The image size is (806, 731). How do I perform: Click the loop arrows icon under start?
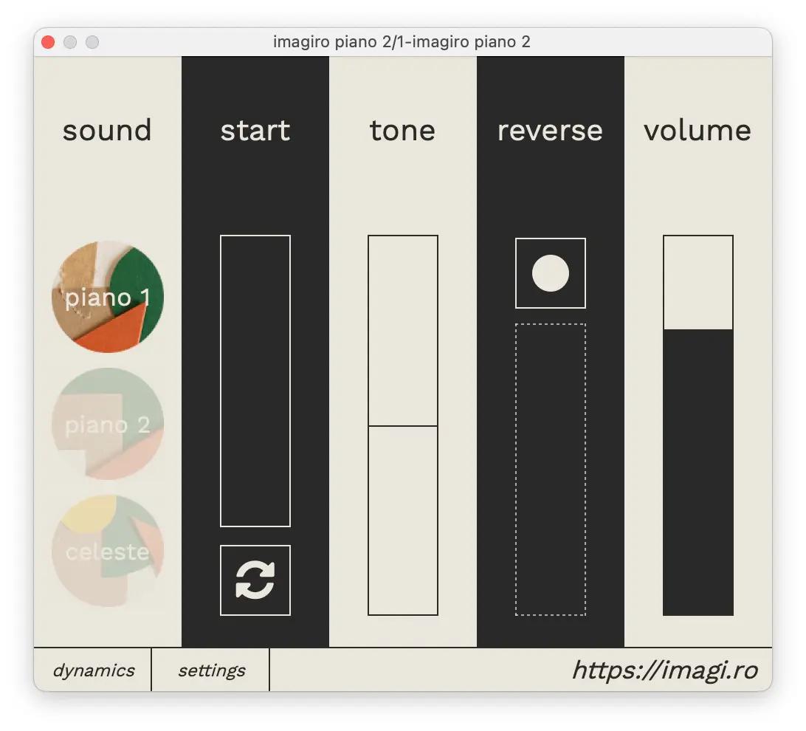(x=255, y=580)
